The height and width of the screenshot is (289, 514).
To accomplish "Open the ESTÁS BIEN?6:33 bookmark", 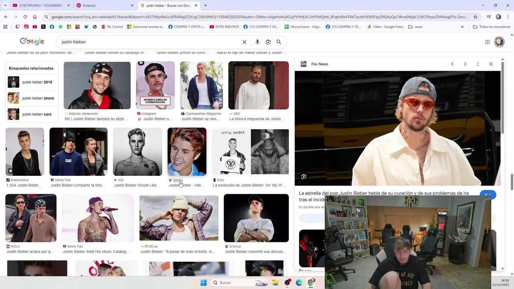I will pos(224,27).
